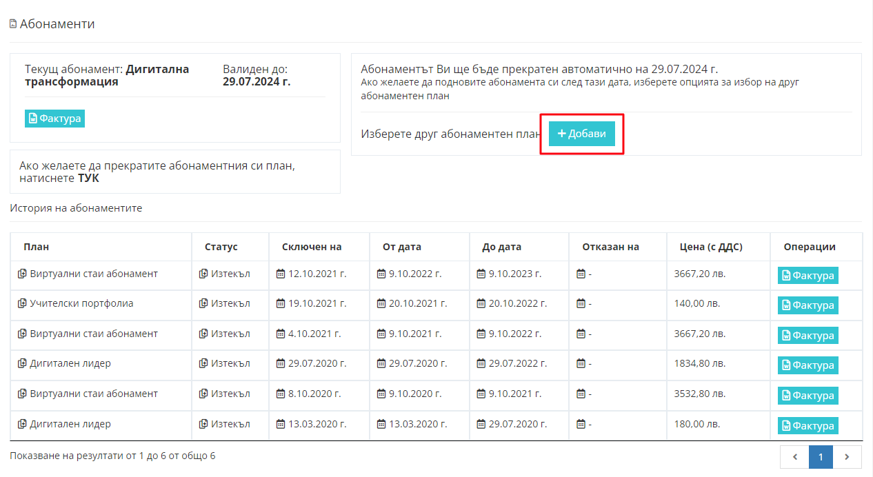The image size is (873, 477).
Task: Click the calendar icon next to 13.03.2020 г. start date
Action: coord(381,424)
